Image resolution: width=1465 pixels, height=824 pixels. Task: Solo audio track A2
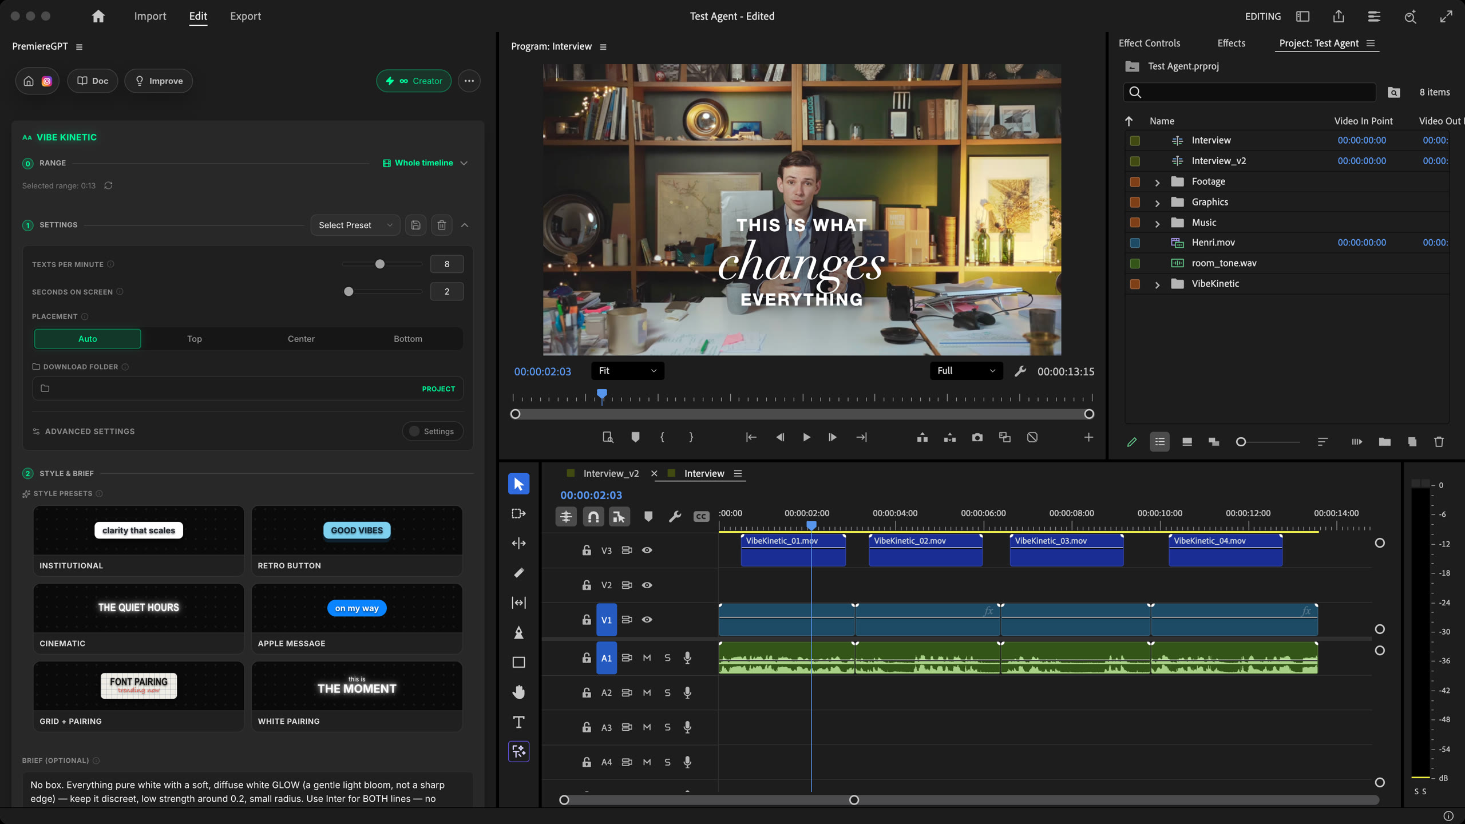tap(667, 692)
